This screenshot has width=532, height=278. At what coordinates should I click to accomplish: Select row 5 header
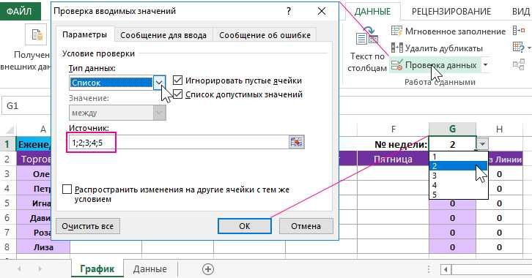click(x=7, y=203)
